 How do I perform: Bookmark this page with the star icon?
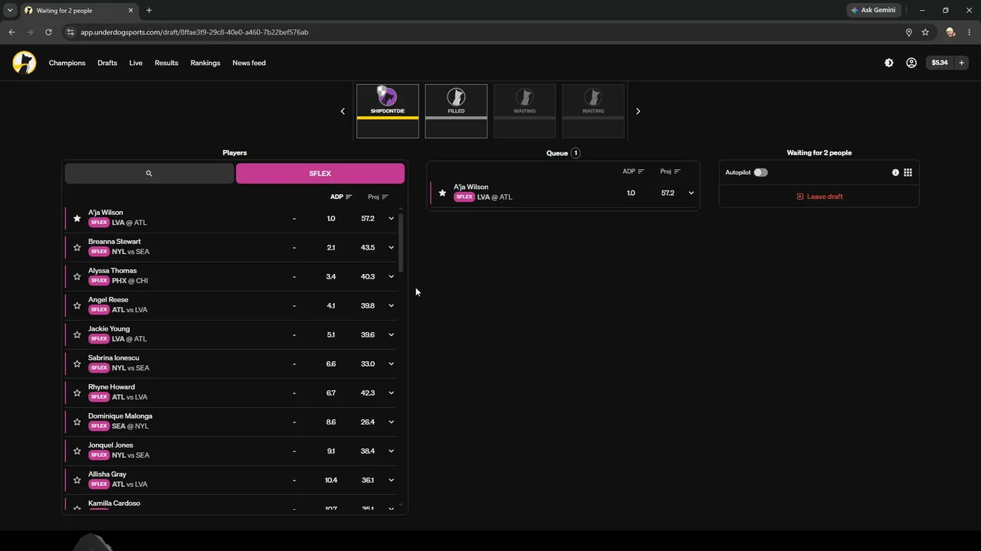925,32
